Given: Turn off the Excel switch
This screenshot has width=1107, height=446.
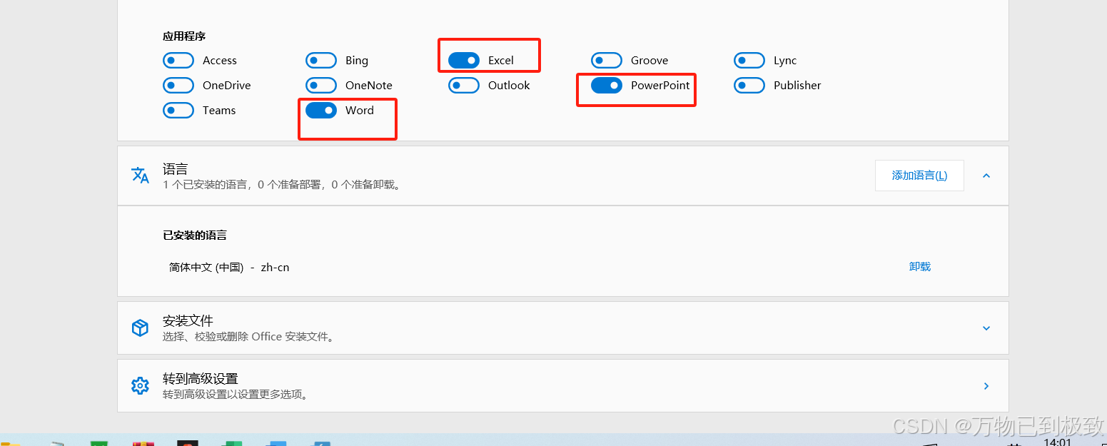Looking at the screenshot, I should [464, 61].
